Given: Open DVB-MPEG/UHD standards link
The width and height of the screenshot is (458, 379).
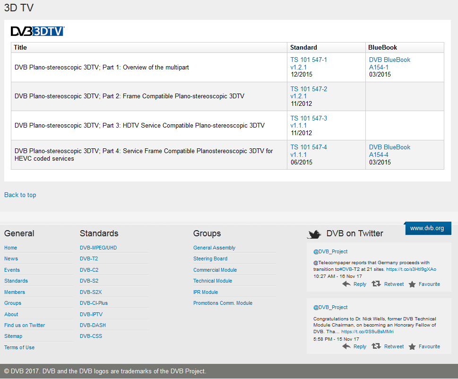Looking at the screenshot, I should [98, 248].
